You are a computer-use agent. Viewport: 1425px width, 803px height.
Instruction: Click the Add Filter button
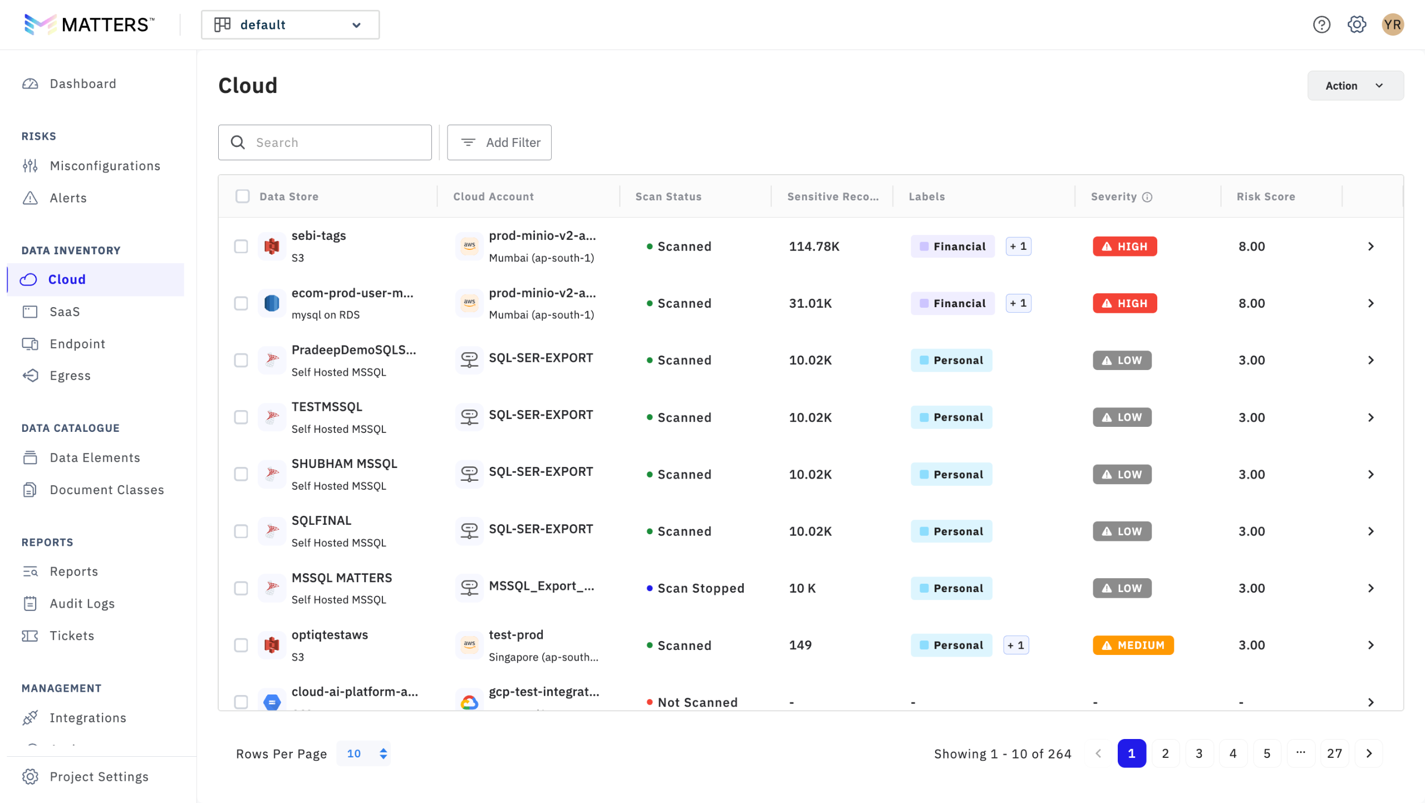[499, 142]
